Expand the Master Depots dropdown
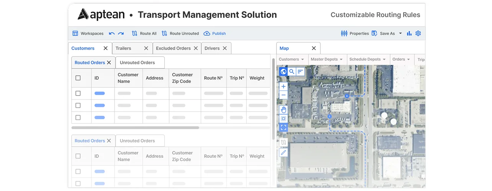The image size is (492, 191). pos(327,60)
